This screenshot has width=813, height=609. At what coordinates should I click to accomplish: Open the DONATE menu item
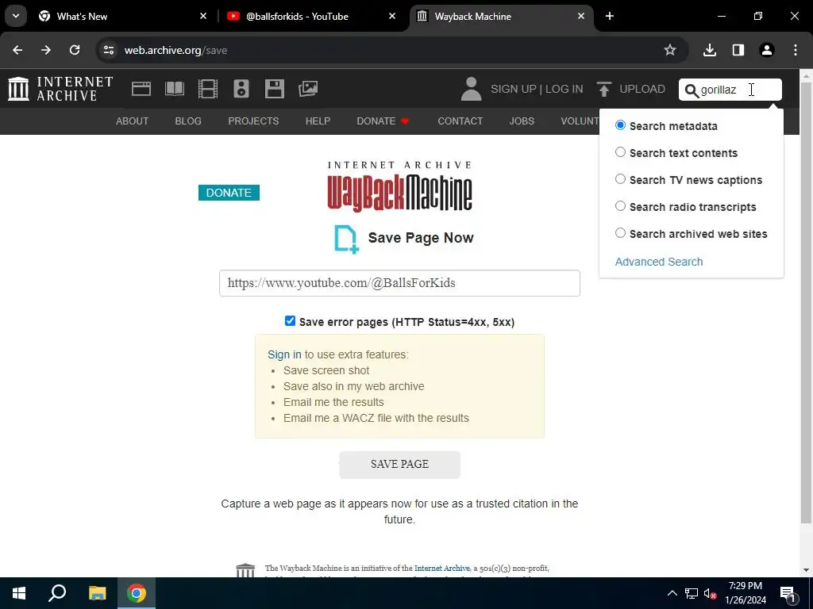click(x=383, y=121)
